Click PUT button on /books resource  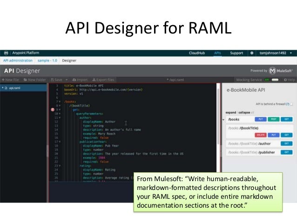tap(261, 119)
